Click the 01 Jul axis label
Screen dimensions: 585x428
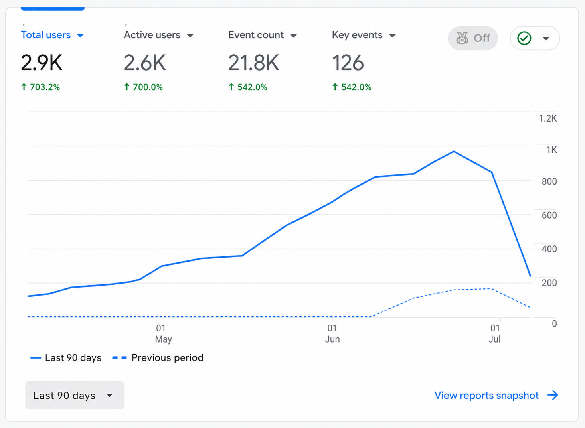click(495, 333)
